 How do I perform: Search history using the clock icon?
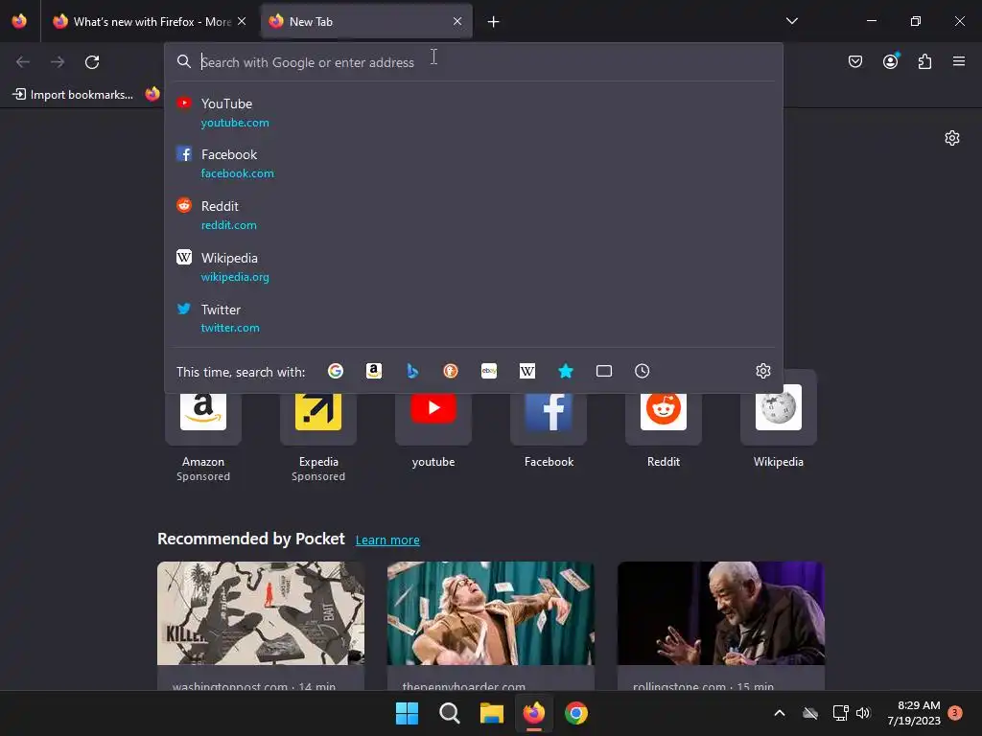tap(642, 371)
